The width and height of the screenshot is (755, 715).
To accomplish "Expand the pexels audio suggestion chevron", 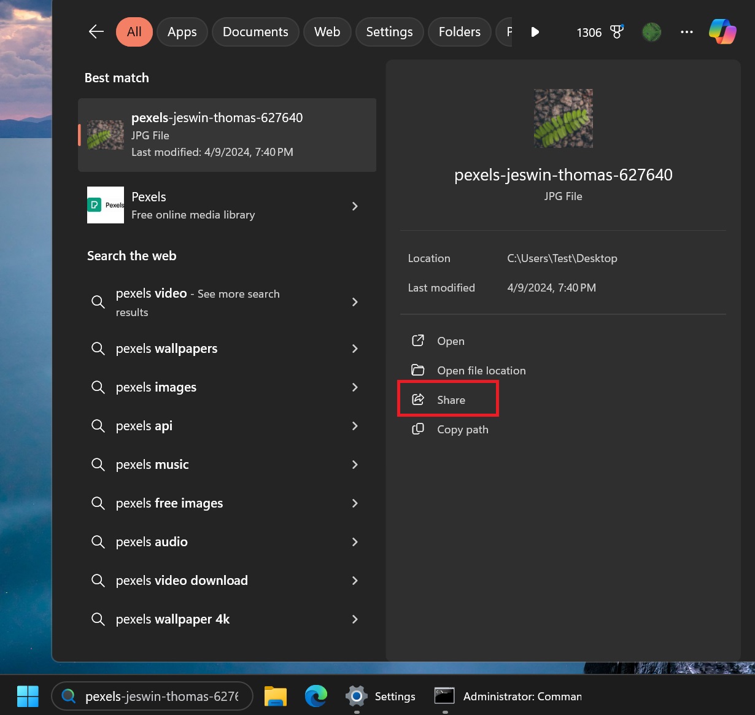I will 355,542.
